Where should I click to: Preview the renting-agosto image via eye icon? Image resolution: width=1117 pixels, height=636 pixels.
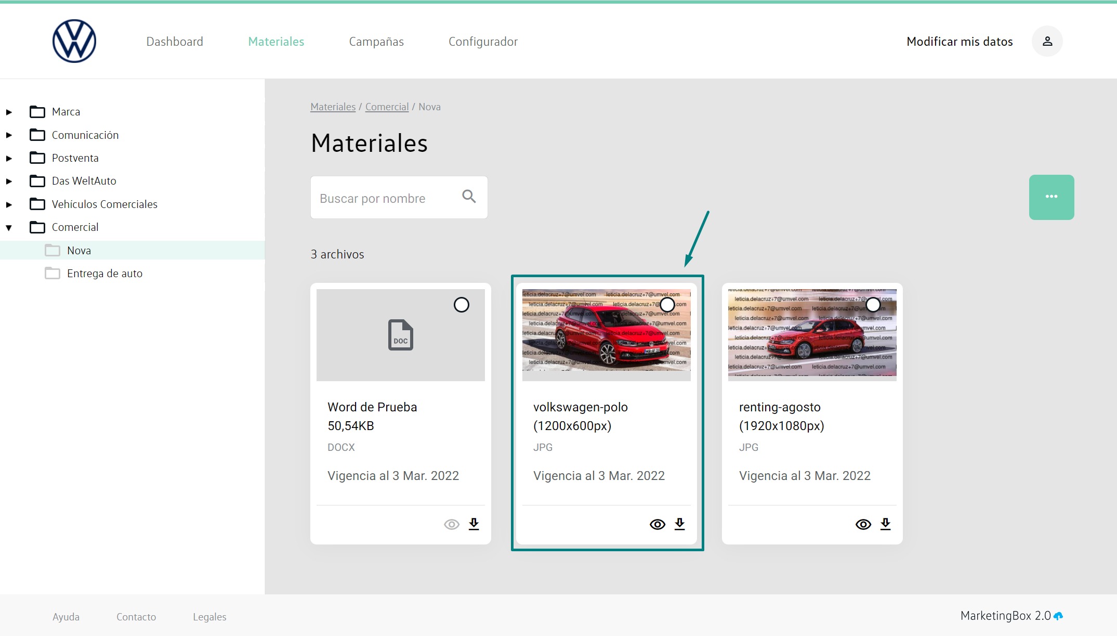[x=863, y=524]
